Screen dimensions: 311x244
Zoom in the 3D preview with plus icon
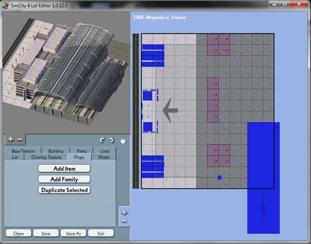pyautogui.click(x=10, y=139)
